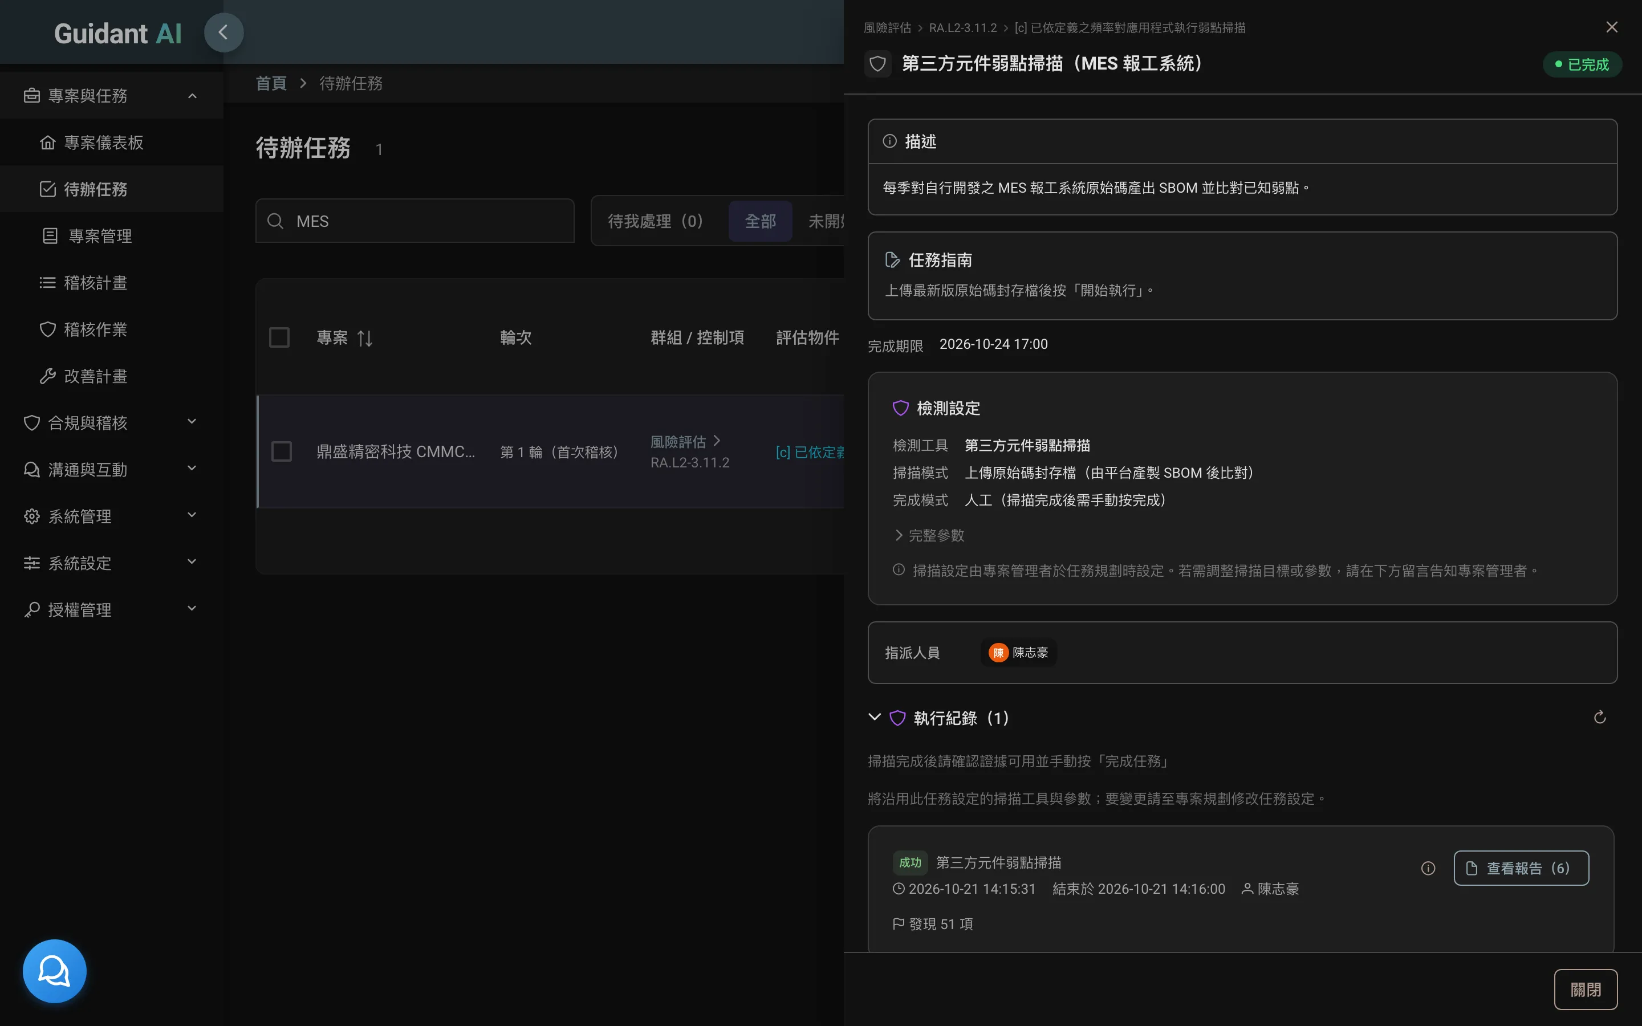This screenshot has width=1642, height=1026.
Task: Click the 描述 info icon
Action: [x=889, y=141]
